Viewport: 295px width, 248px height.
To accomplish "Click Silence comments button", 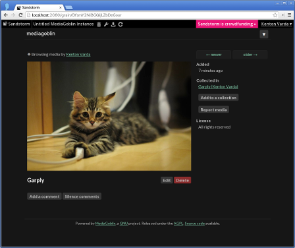I will 82,197.
